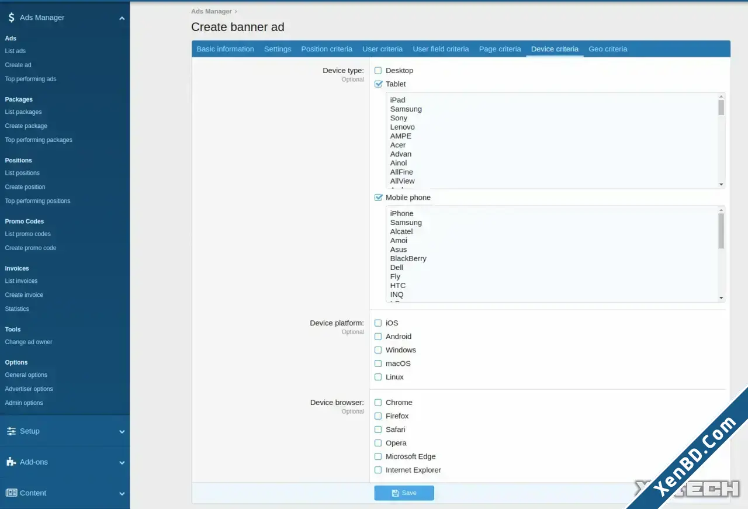The width and height of the screenshot is (748, 509).
Task: Uncheck the Mobile phone checkbox
Action: click(378, 198)
